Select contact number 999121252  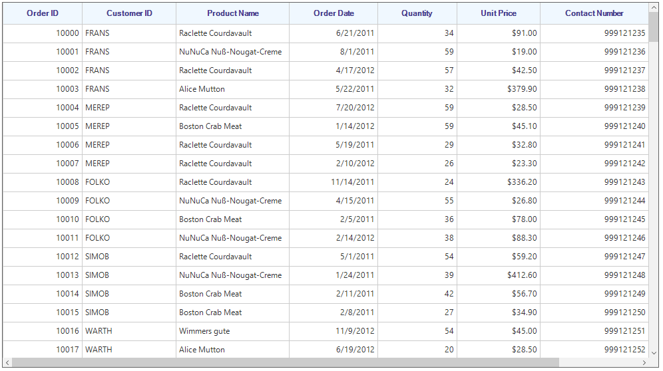point(594,349)
